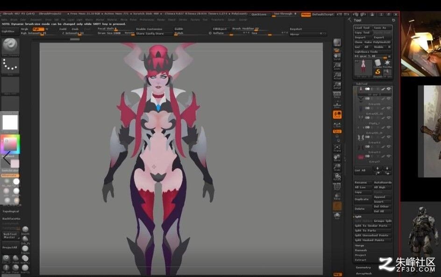Click the SPix icon on right shelf
This screenshot has width=441, height=277.
pos(337,50)
